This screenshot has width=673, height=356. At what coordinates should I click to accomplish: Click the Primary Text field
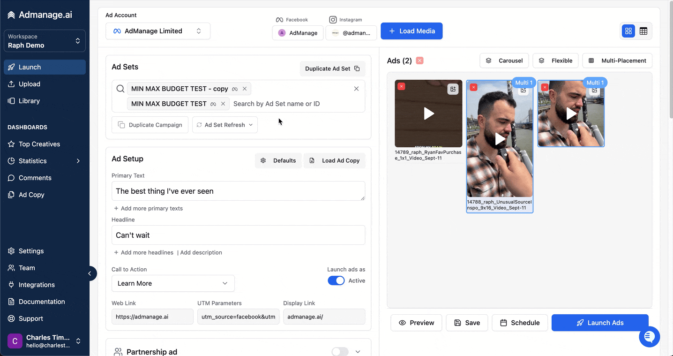238,191
